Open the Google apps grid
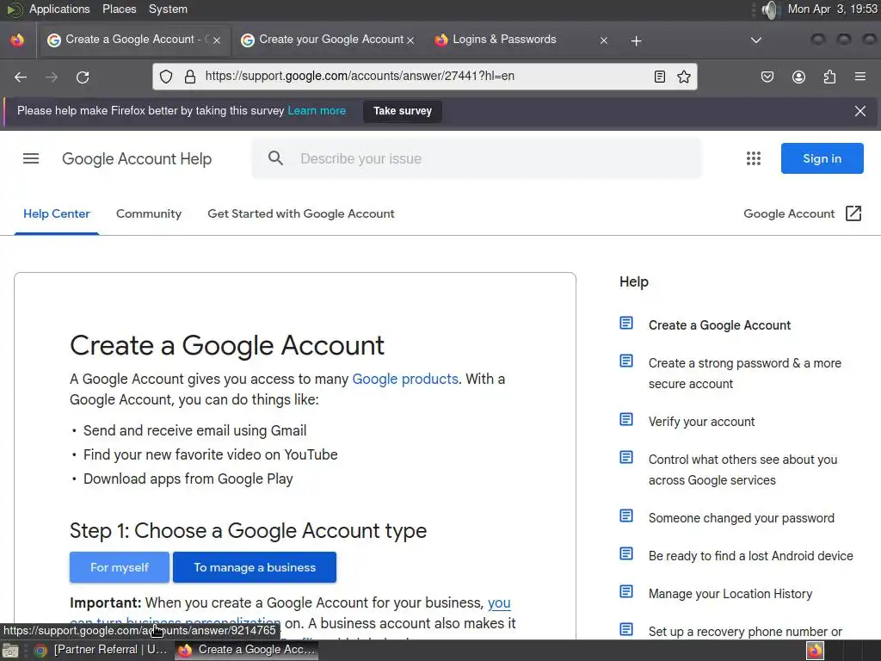Viewport: 881px width, 661px height. (x=754, y=158)
